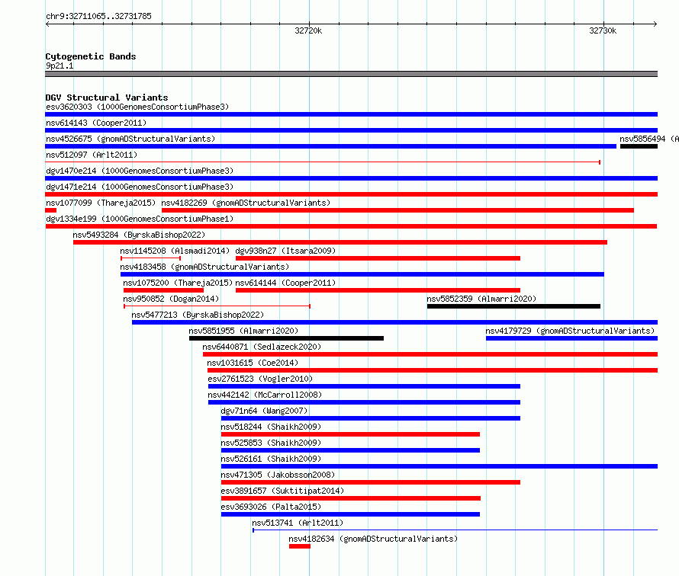Click the blue nsv4179729 variant bar

click(571, 338)
